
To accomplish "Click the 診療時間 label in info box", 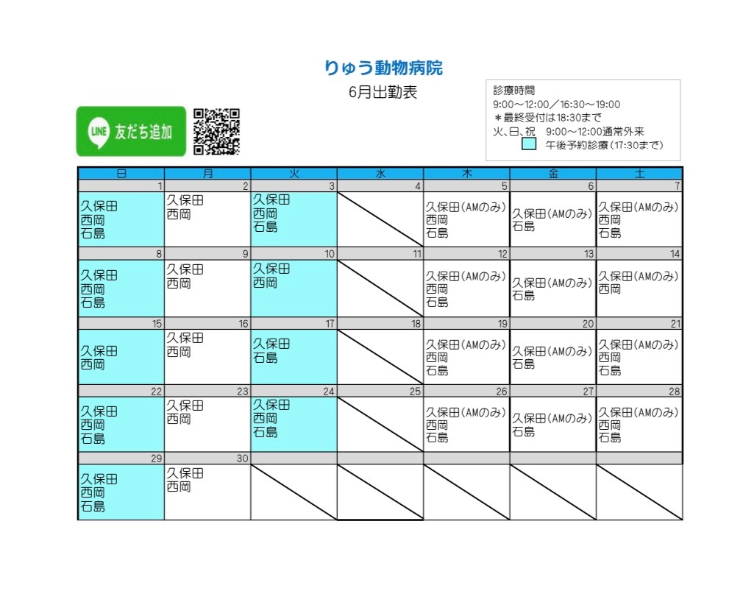I will point(513,90).
